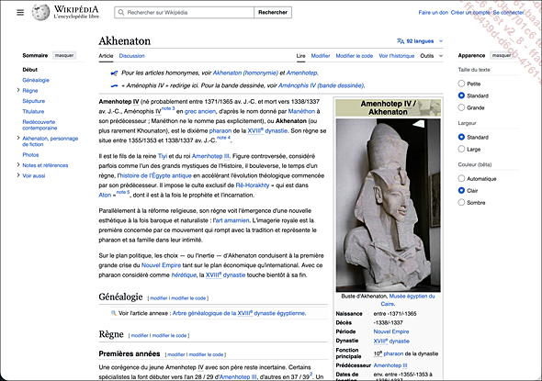Jump to Titulature in Sommaire
542x381 pixels.
(33, 111)
